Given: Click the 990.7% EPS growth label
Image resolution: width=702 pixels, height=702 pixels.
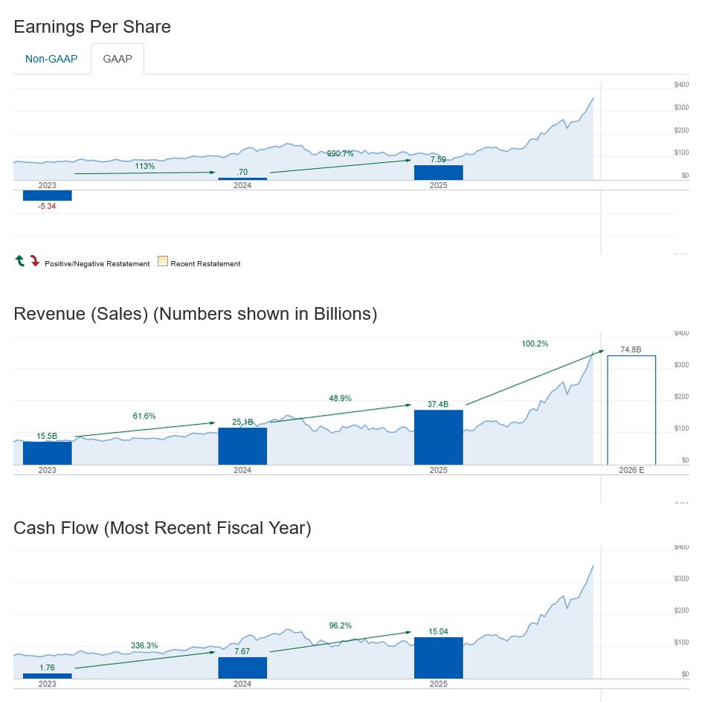Looking at the screenshot, I should pyautogui.click(x=341, y=153).
